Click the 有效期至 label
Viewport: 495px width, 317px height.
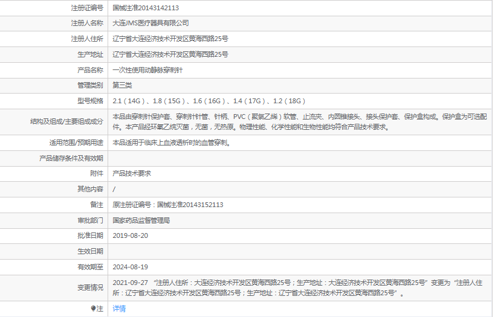[90, 267]
